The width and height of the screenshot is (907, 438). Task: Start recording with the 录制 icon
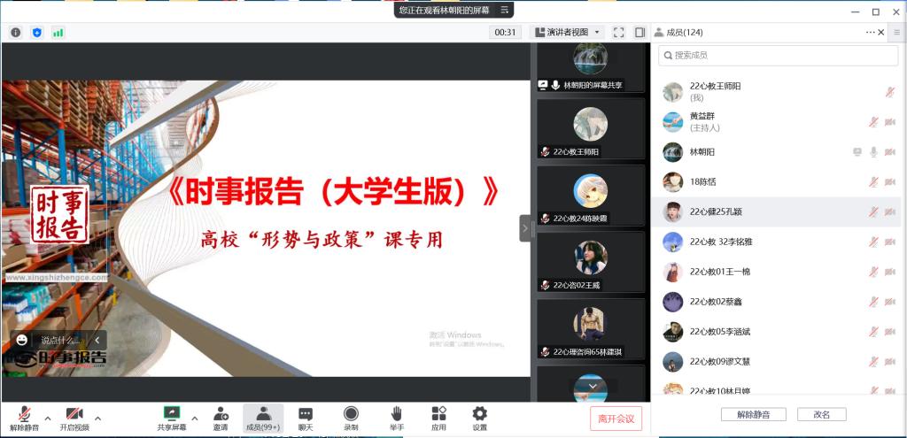click(x=351, y=418)
